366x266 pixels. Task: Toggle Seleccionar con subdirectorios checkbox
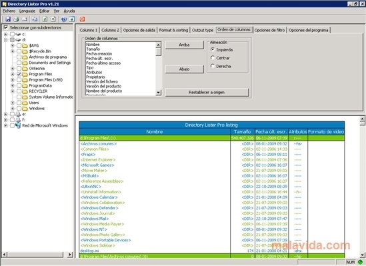coord(6,27)
